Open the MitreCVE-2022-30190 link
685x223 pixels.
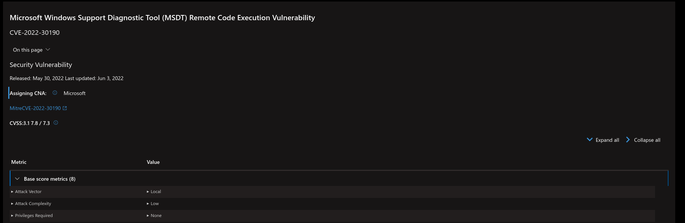coord(35,108)
